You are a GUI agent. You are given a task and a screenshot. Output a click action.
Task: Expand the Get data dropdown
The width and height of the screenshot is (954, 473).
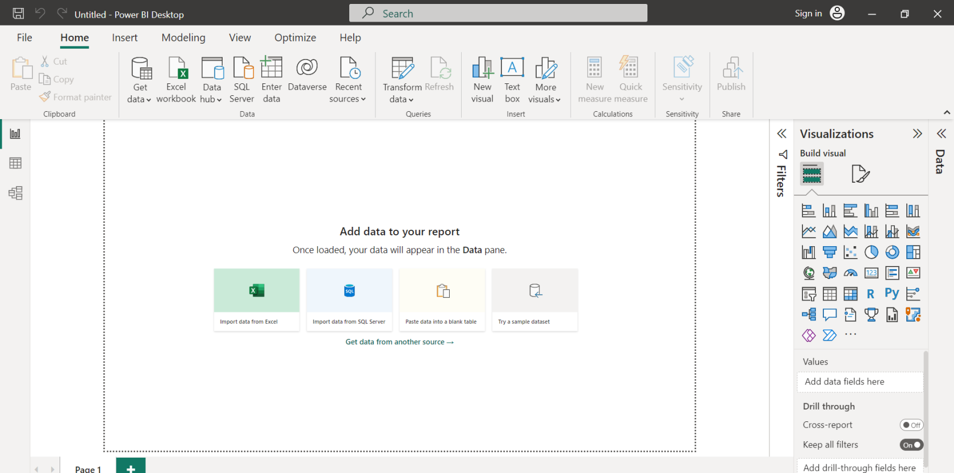pyautogui.click(x=139, y=99)
